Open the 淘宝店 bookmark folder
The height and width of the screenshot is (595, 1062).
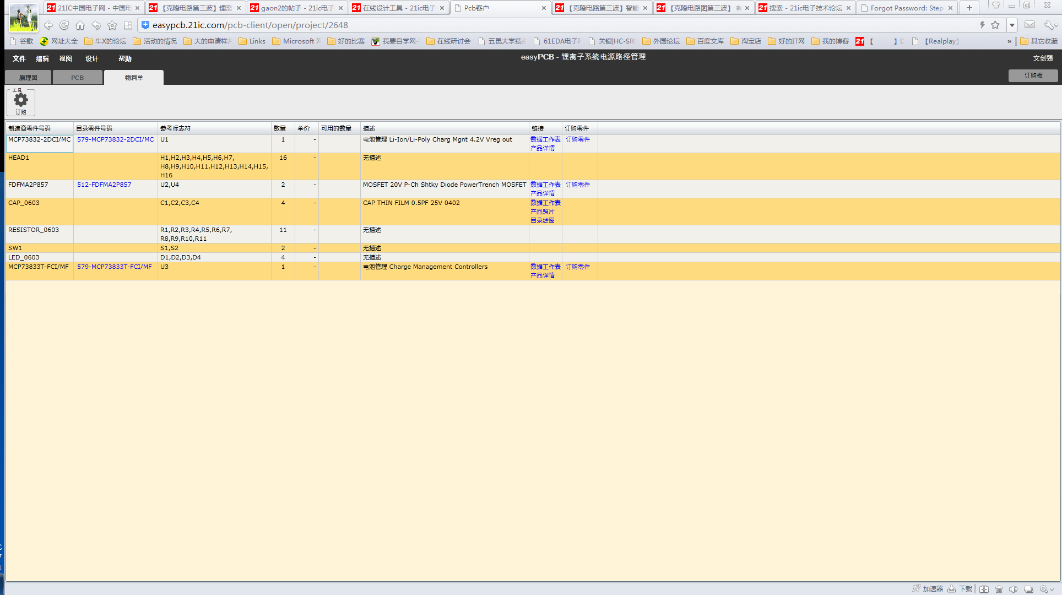click(746, 41)
